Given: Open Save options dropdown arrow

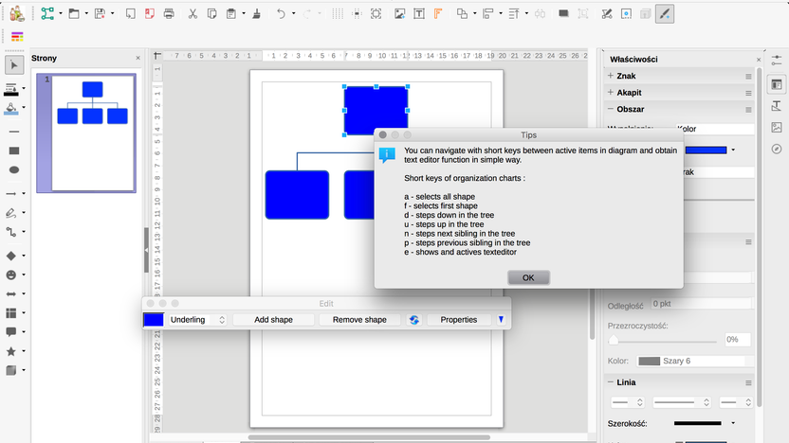Looking at the screenshot, I should [112, 13].
